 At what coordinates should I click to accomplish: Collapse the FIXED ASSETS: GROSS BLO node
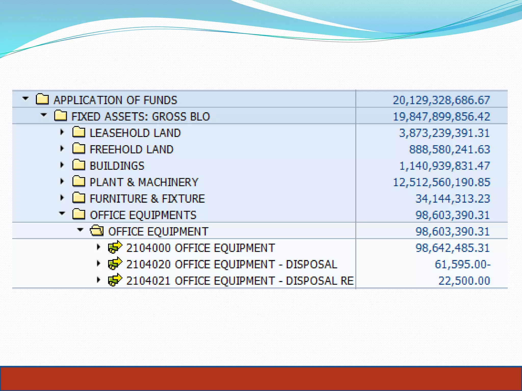[44, 115]
